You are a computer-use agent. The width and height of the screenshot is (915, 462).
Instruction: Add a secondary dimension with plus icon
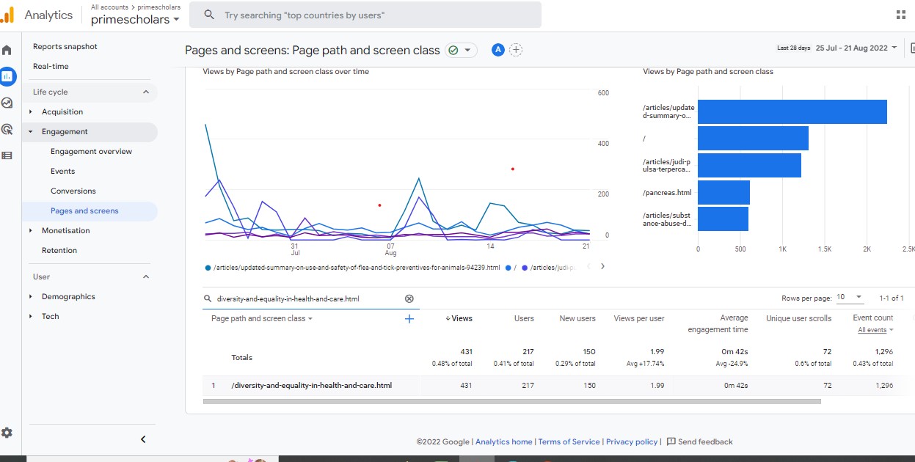(x=409, y=318)
